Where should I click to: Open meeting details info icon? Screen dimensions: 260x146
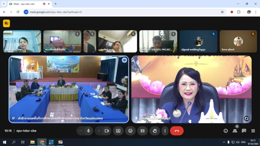[x=225, y=131]
